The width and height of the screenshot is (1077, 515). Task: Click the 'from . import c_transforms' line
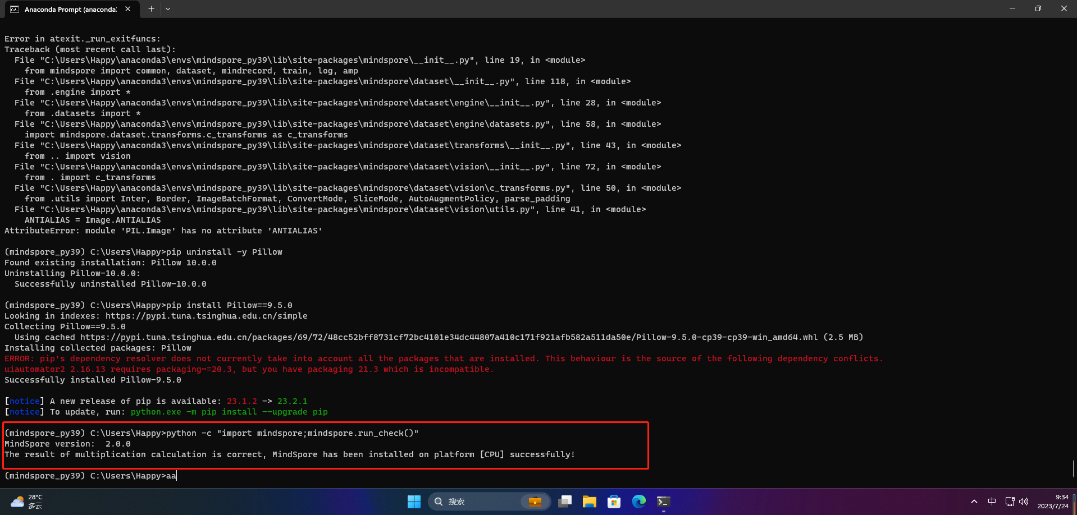coord(90,177)
